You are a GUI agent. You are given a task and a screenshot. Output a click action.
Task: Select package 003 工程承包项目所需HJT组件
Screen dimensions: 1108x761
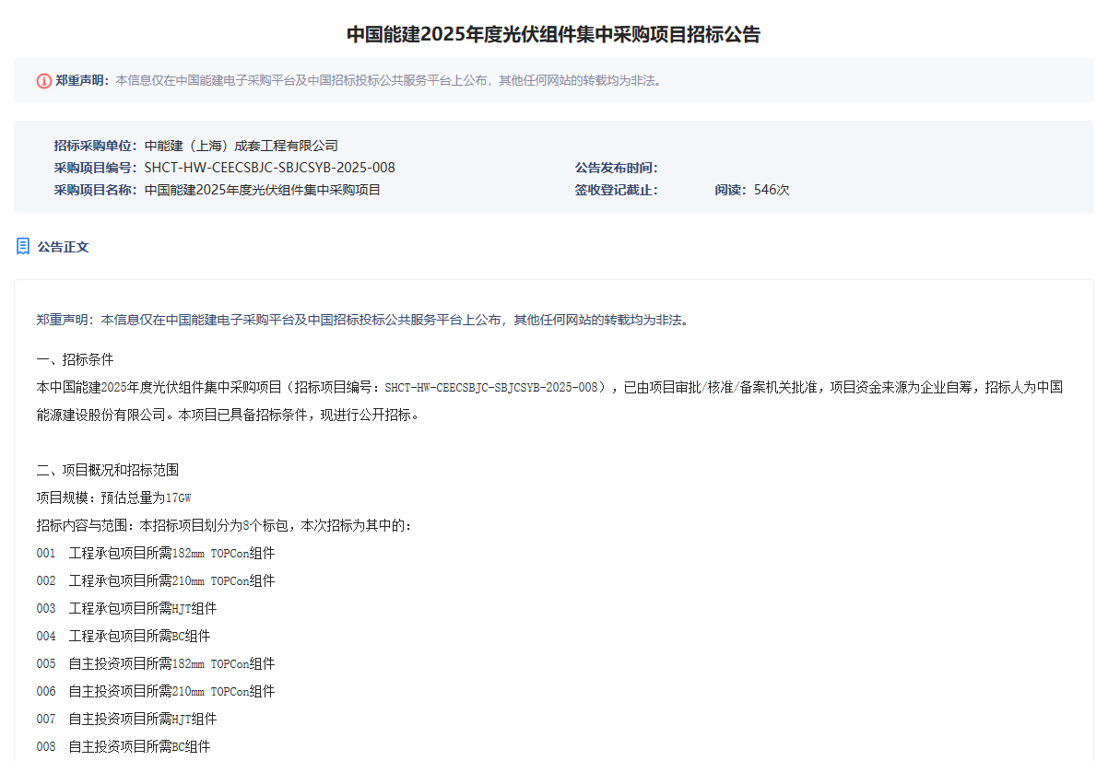(x=127, y=609)
